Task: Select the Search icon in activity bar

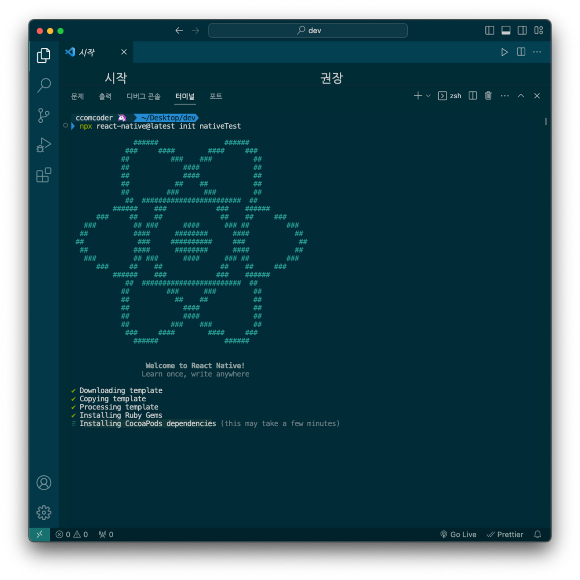Action: click(43, 85)
